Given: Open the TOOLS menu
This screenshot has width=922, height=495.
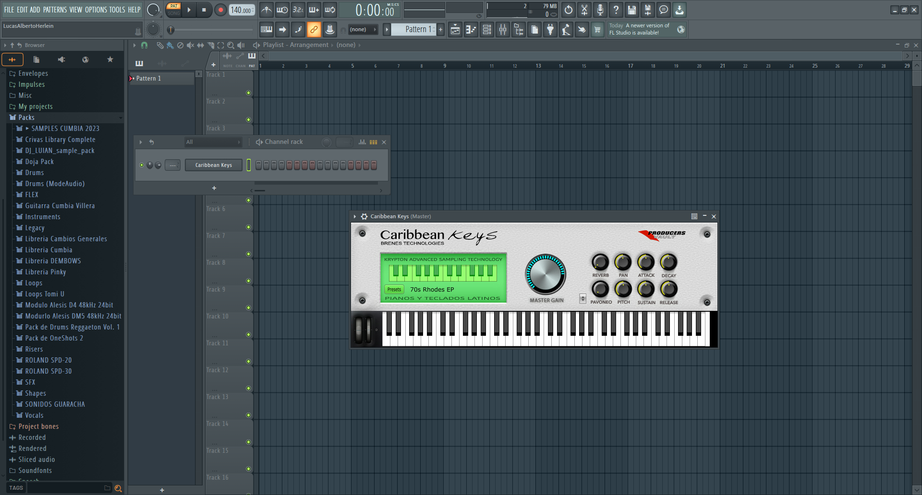Looking at the screenshot, I should [x=117, y=10].
